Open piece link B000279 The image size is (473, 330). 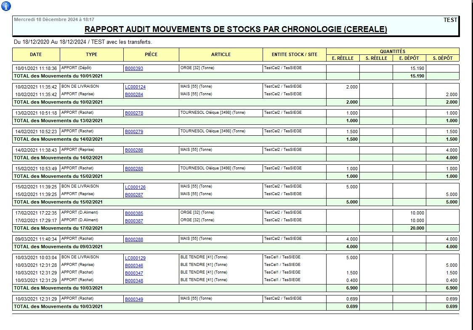[x=134, y=132]
